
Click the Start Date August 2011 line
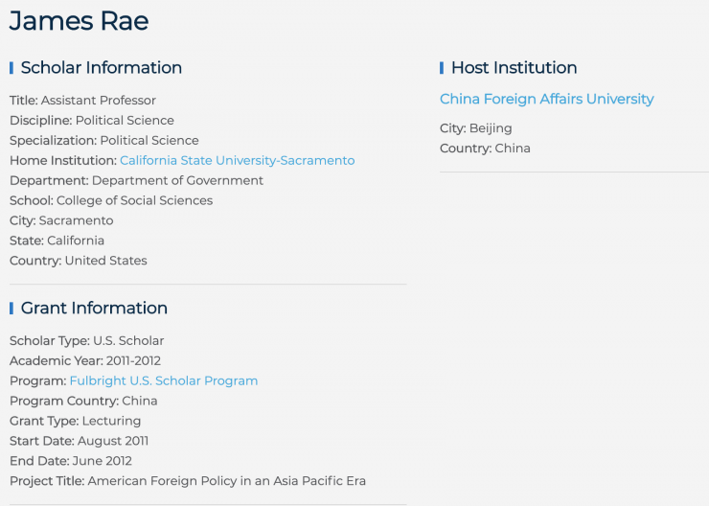[79, 441]
